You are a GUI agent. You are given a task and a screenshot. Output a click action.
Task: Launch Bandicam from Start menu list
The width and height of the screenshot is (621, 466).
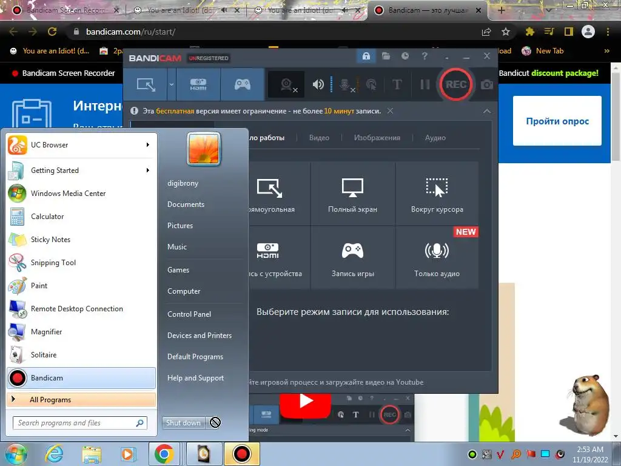coord(81,378)
